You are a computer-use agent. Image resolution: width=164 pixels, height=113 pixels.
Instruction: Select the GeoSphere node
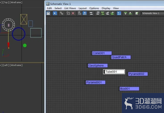97,66
